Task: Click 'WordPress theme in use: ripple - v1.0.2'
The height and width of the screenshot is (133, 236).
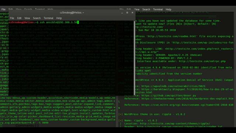Action: (x=155, y=114)
